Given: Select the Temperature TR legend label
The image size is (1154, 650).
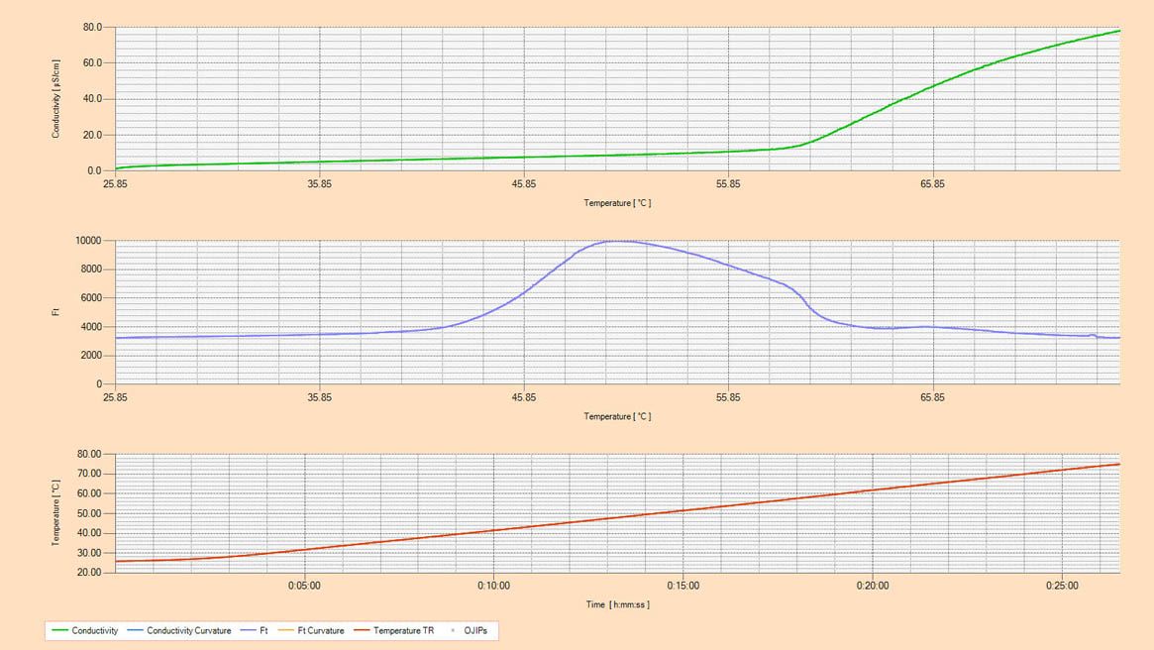Looking at the screenshot, I should point(403,631).
